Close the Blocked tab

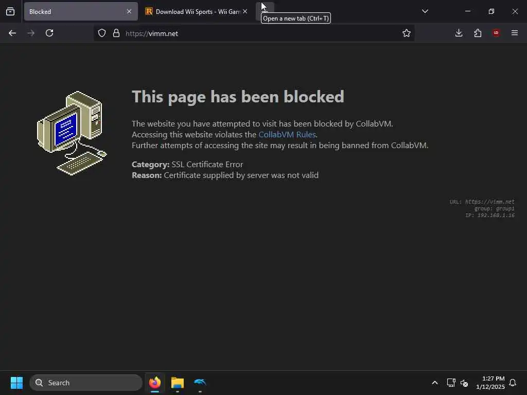click(129, 12)
